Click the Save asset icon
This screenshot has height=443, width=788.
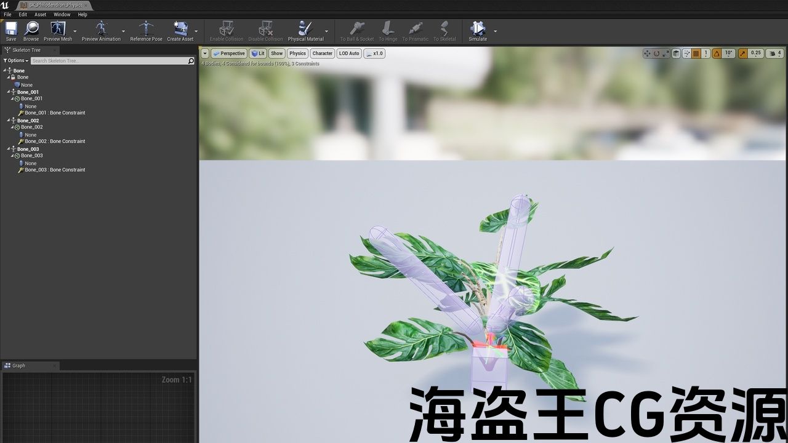pyautogui.click(x=11, y=29)
